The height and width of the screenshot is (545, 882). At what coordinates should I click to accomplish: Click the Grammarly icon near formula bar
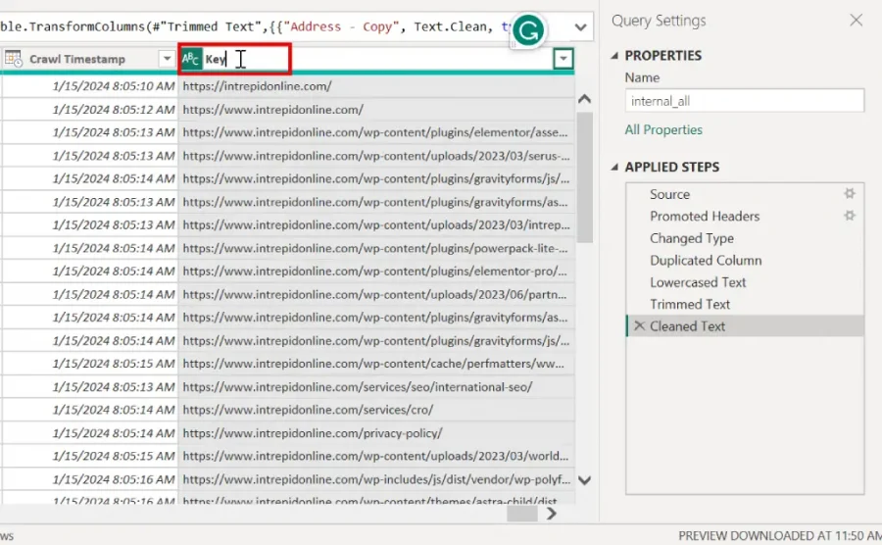click(x=527, y=30)
